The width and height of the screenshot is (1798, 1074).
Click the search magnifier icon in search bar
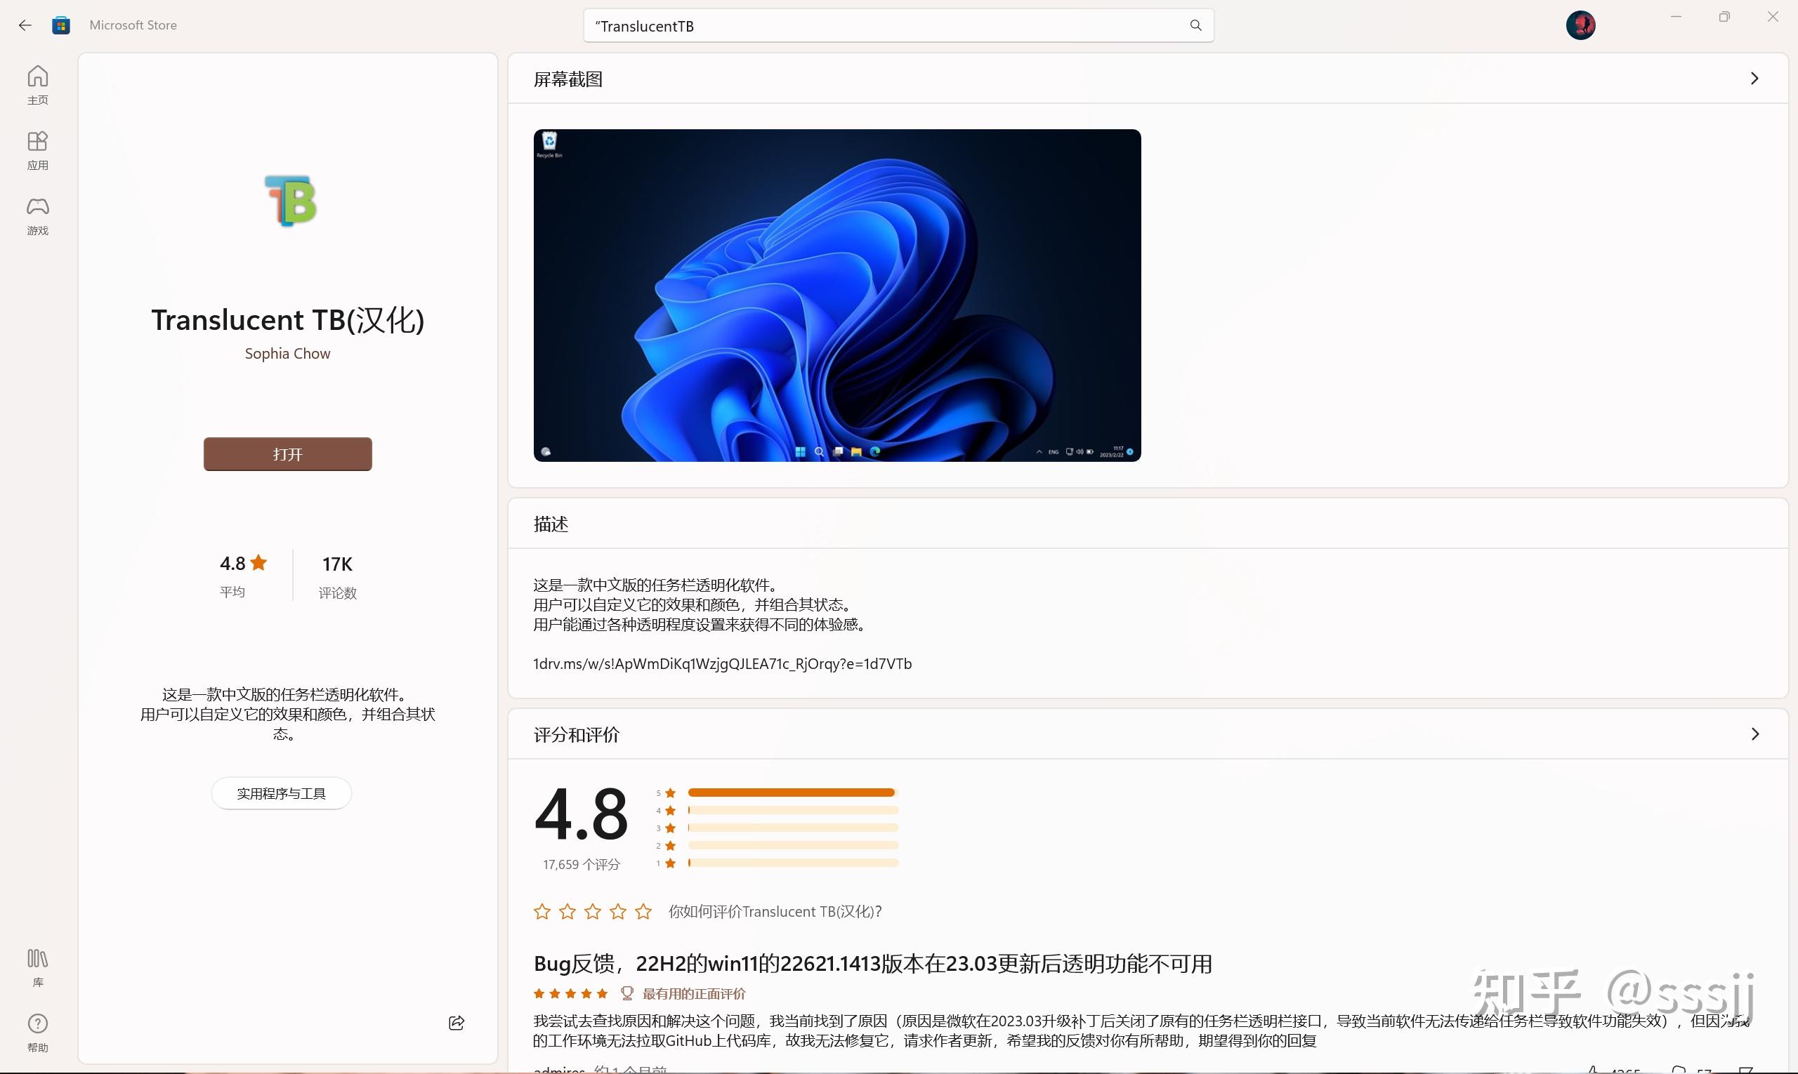[1195, 25]
